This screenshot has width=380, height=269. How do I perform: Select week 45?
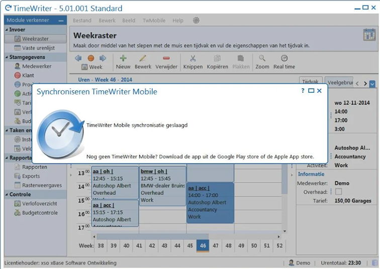190,246
